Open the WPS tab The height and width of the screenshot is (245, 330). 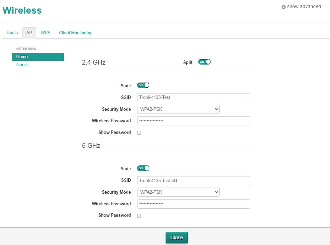click(45, 33)
